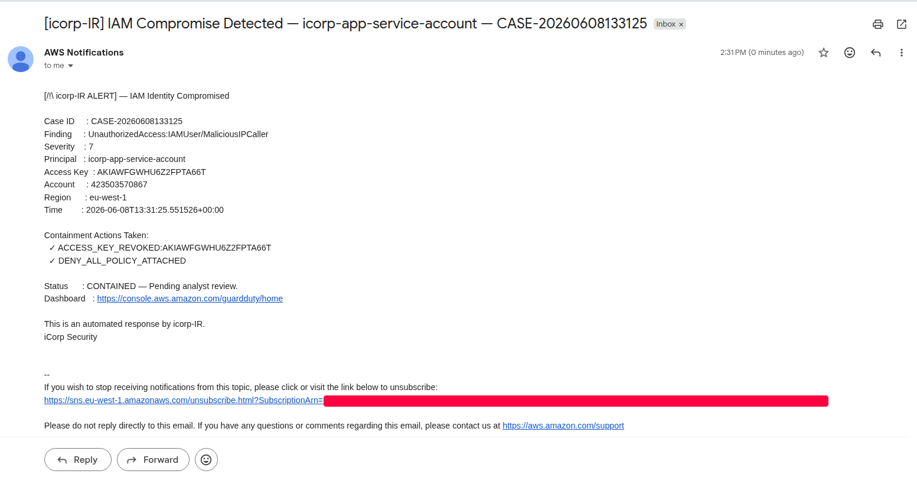
Task: Click the Reply button at bottom
Action: pos(78,459)
